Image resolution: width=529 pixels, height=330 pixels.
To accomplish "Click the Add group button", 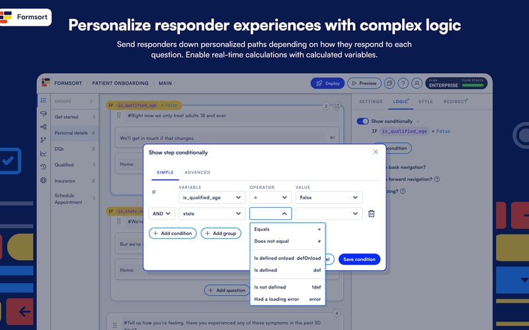I will tap(221, 233).
